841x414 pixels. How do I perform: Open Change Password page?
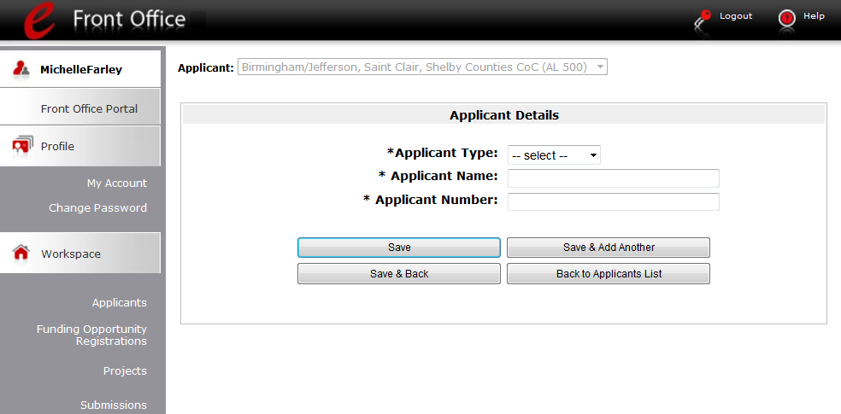click(97, 207)
